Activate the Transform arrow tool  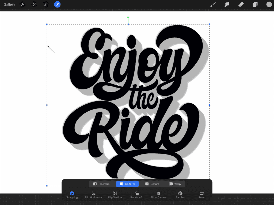click(57, 4)
